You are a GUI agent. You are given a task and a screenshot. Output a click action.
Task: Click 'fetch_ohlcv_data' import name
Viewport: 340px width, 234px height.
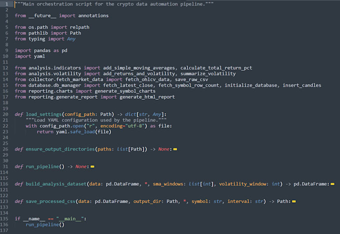[147, 79]
